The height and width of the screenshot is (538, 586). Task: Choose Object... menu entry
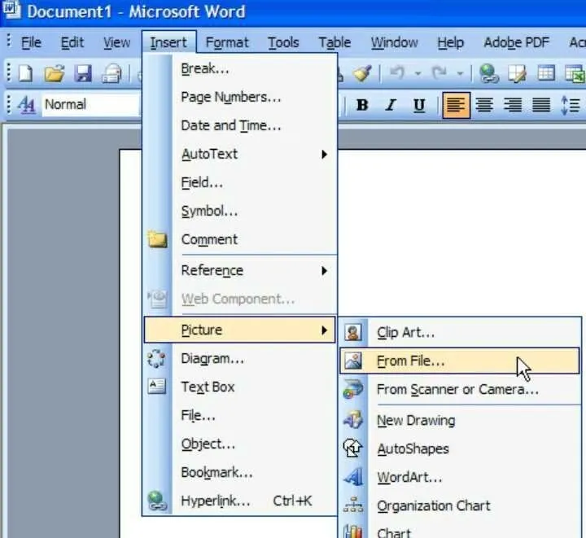(240, 444)
